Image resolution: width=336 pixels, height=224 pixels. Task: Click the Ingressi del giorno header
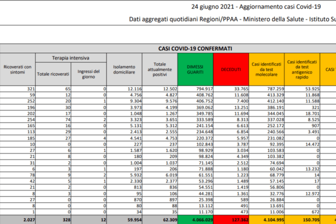(88, 73)
